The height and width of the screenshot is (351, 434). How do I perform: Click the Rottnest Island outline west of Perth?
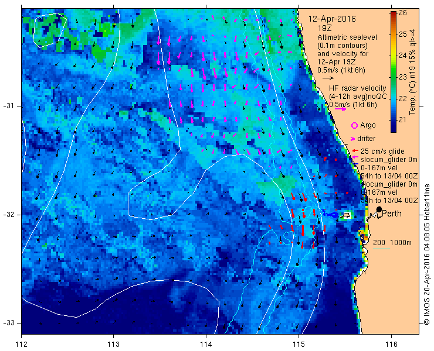[x=345, y=215]
